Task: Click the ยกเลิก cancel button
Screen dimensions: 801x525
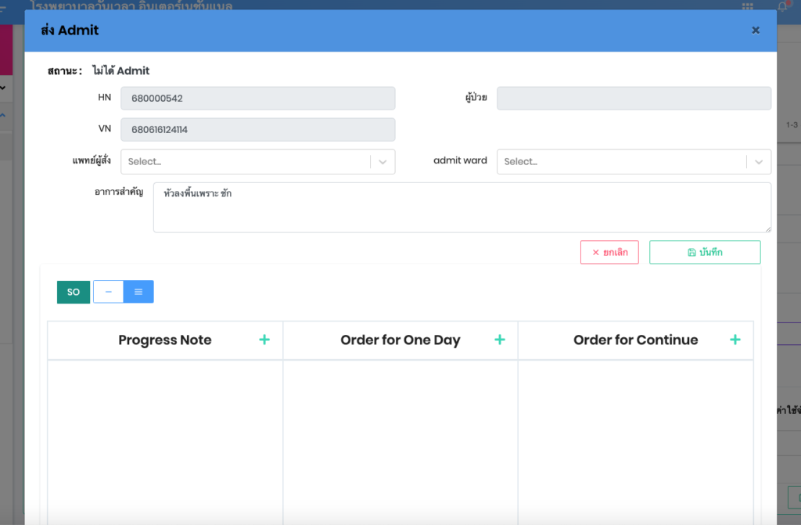Action: pos(609,253)
